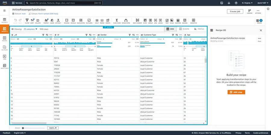Open Cookie preferences link
Screen dimensions: 271x135
(261, 133)
